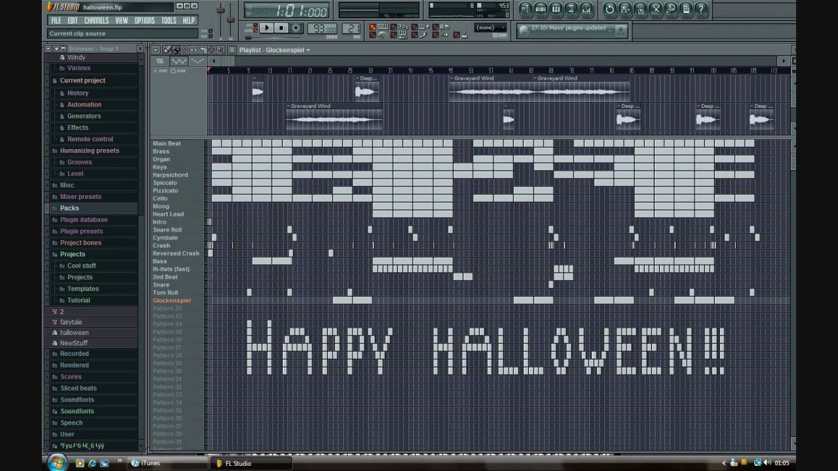
Task: Select the halloween project in Browser
Action: pyautogui.click(x=74, y=332)
